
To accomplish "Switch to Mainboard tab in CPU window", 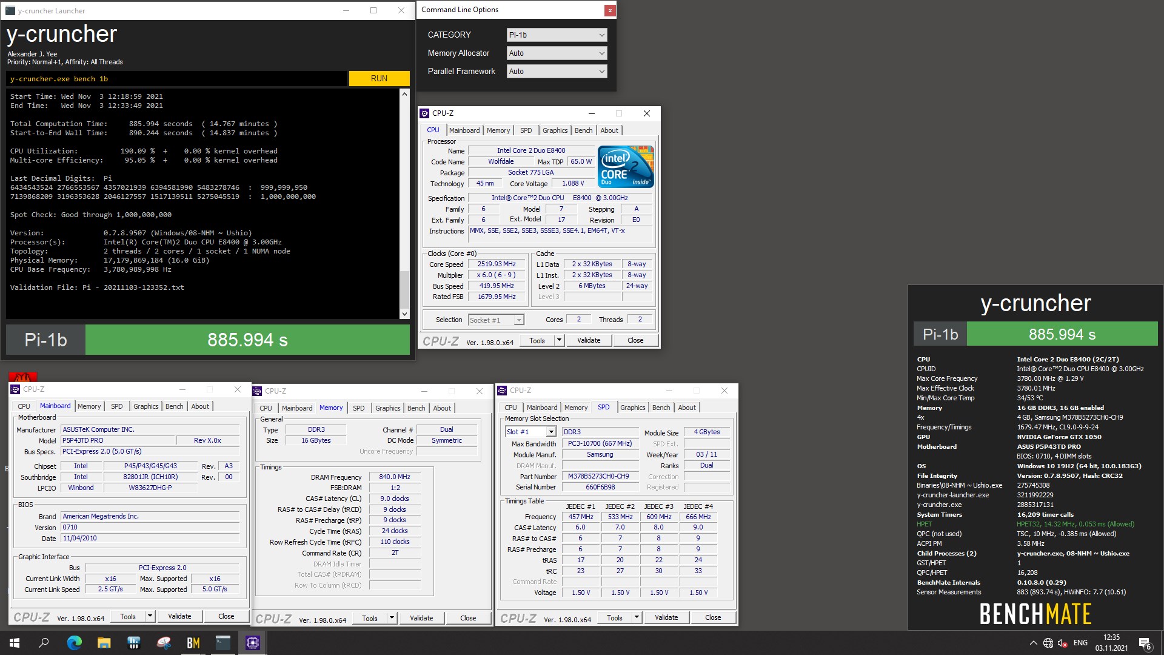I will click(464, 130).
